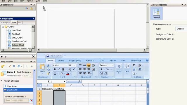
Task: Open the Canvas Type Gradient dropdown
Action: click(181, 29)
